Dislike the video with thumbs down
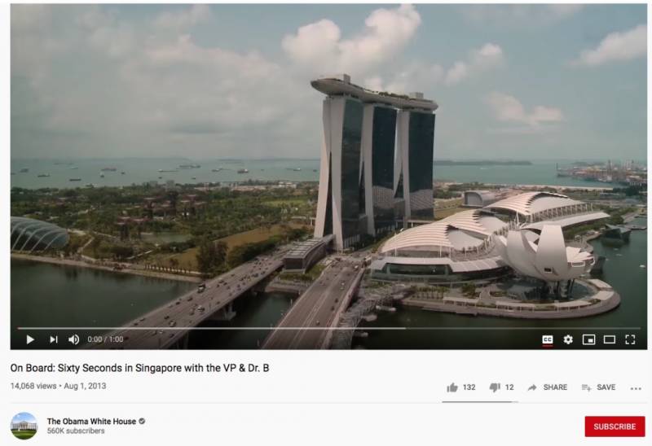The height and width of the screenshot is (446, 652). pos(501,387)
